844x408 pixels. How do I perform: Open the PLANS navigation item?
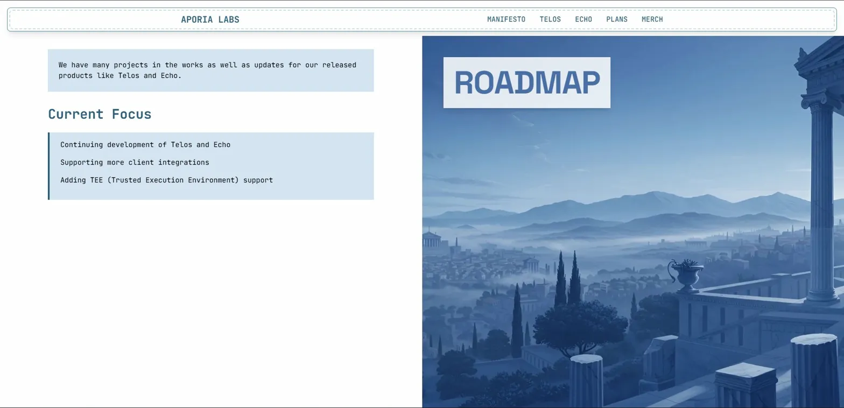[617, 19]
